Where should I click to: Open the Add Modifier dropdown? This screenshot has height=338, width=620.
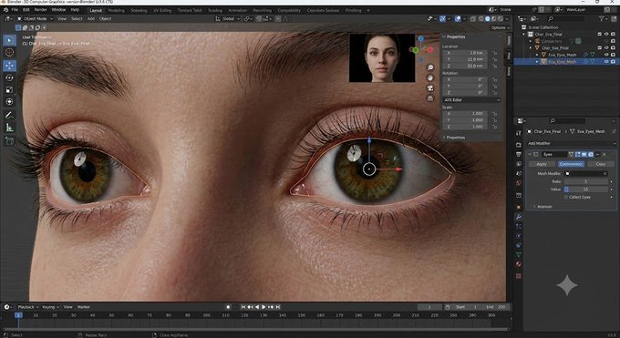pos(571,143)
